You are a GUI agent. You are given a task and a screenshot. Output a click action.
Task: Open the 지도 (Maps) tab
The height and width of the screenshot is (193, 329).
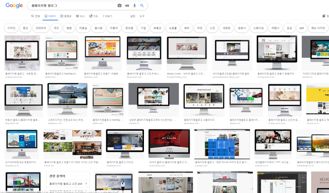(94, 16)
